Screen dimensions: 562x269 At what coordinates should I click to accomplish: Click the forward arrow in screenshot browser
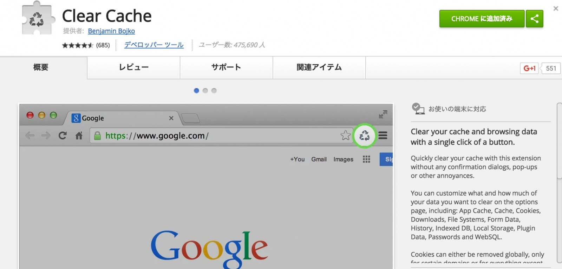(46, 136)
